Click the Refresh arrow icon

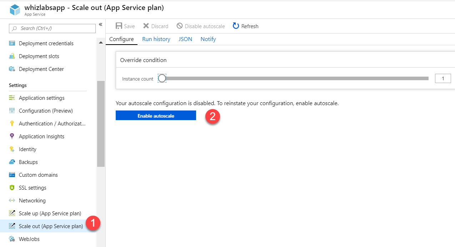click(x=236, y=26)
